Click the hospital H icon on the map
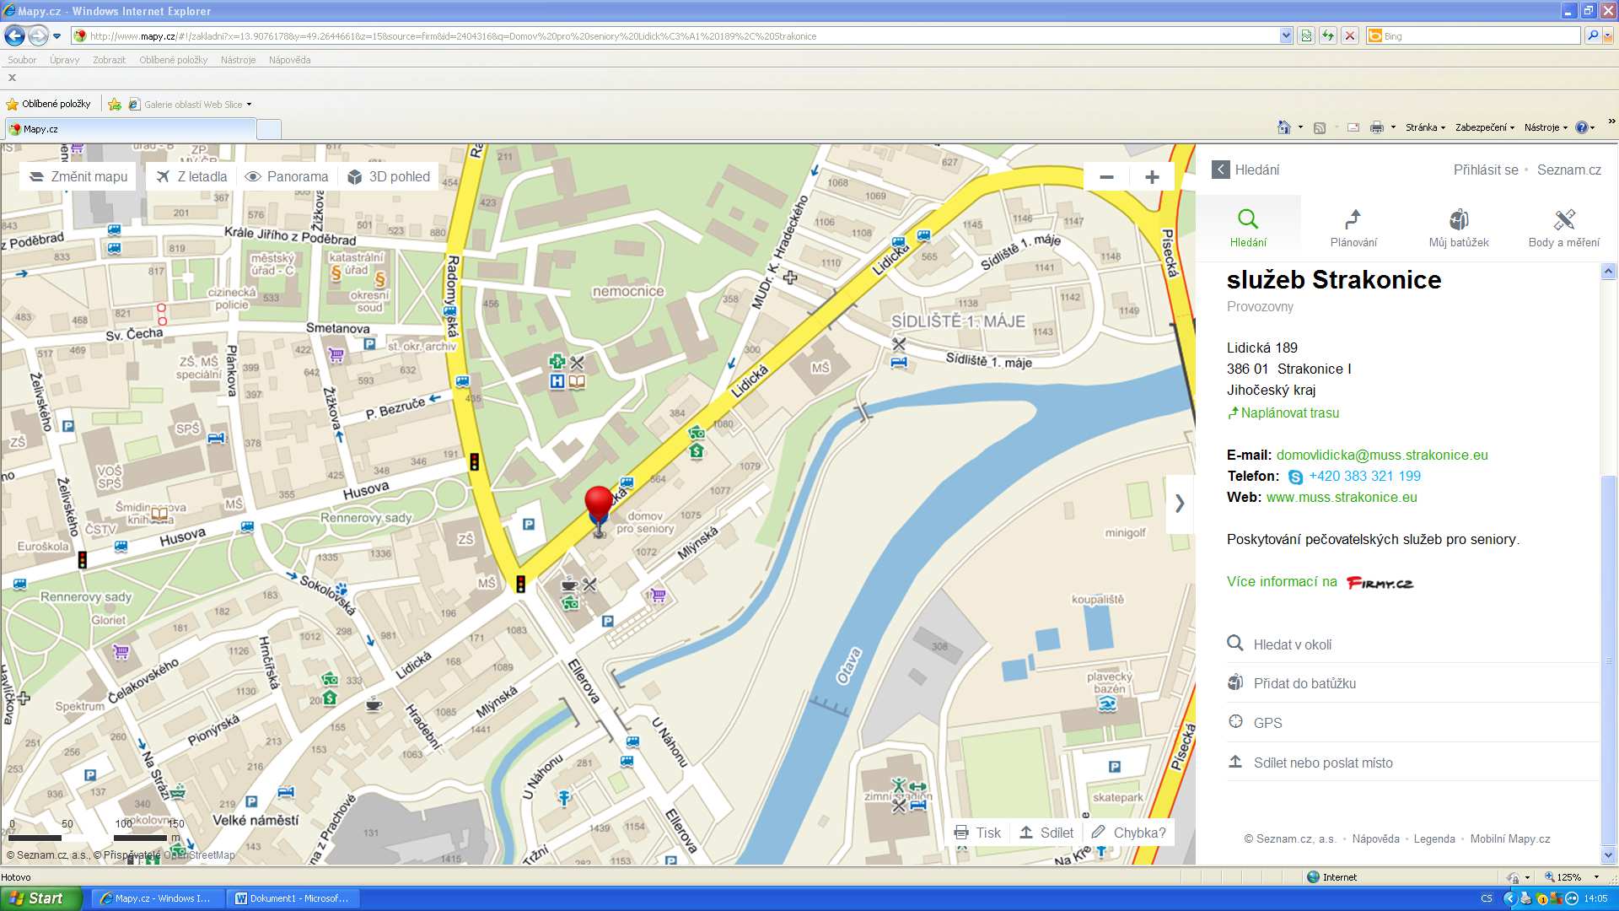The height and width of the screenshot is (911, 1619). tap(557, 381)
